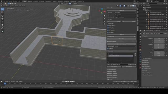
Task: Click the Subdivisions value slider
Action: tap(122, 37)
